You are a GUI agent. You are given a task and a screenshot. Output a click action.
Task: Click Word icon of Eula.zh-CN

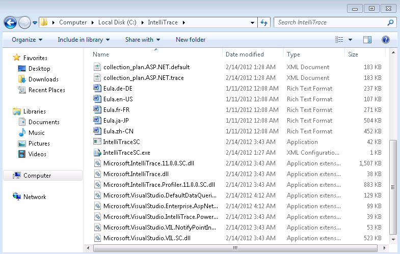97,131
